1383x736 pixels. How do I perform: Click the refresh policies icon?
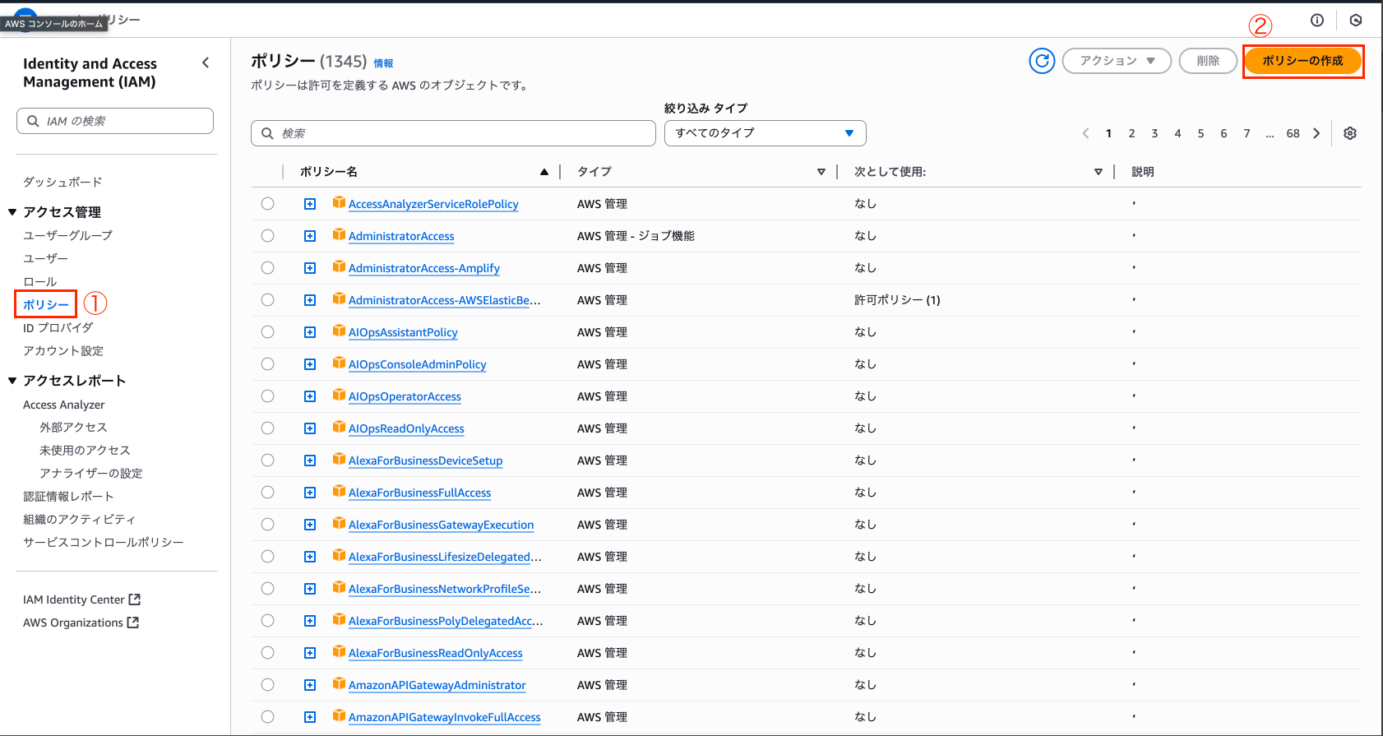[x=1042, y=61]
